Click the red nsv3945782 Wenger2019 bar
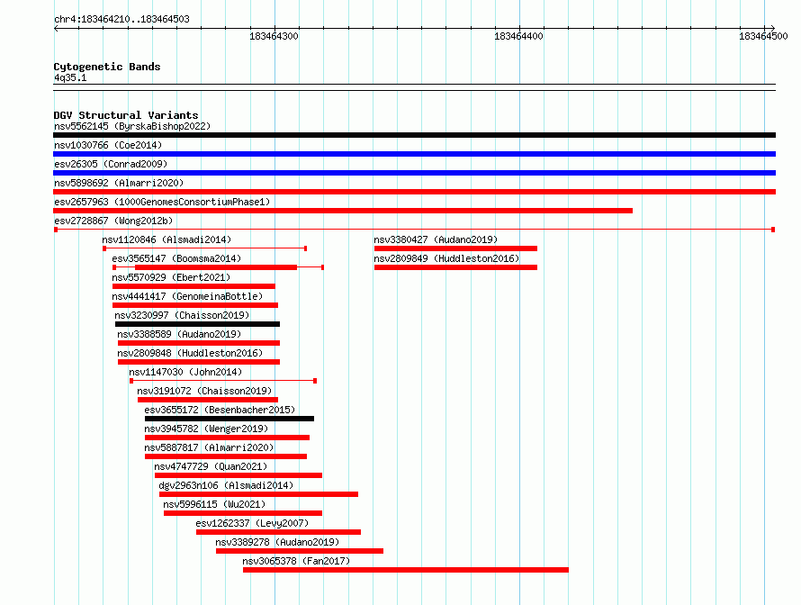Image resolution: width=801 pixels, height=605 pixels. tap(228, 438)
